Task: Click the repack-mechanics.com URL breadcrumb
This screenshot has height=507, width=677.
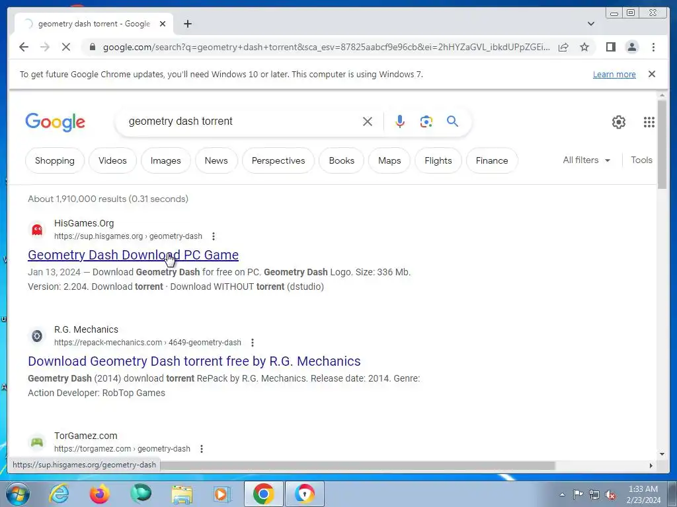Action: click(x=147, y=343)
